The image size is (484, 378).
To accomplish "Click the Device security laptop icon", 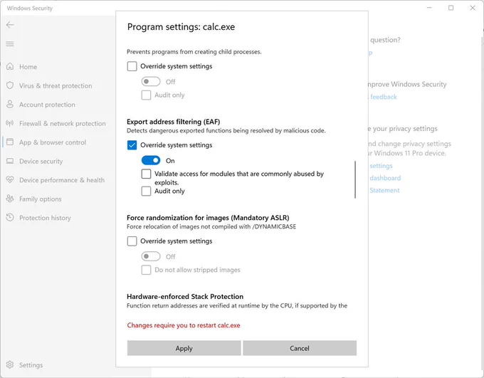I will pyautogui.click(x=10, y=161).
